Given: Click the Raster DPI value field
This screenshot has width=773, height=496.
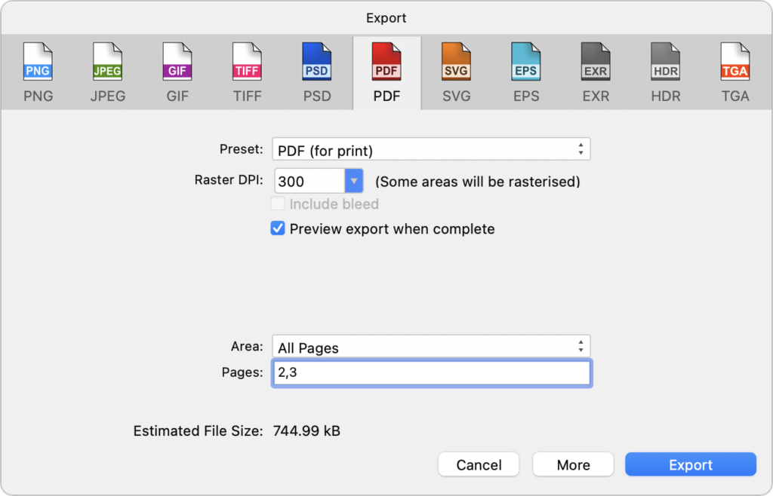Looking at the screenshot, I should pos(309,181).
